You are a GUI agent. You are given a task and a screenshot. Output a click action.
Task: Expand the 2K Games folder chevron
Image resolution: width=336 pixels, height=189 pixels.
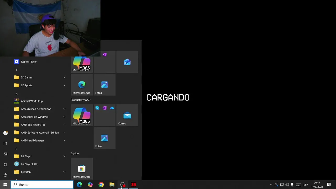(x=64, y=77)
